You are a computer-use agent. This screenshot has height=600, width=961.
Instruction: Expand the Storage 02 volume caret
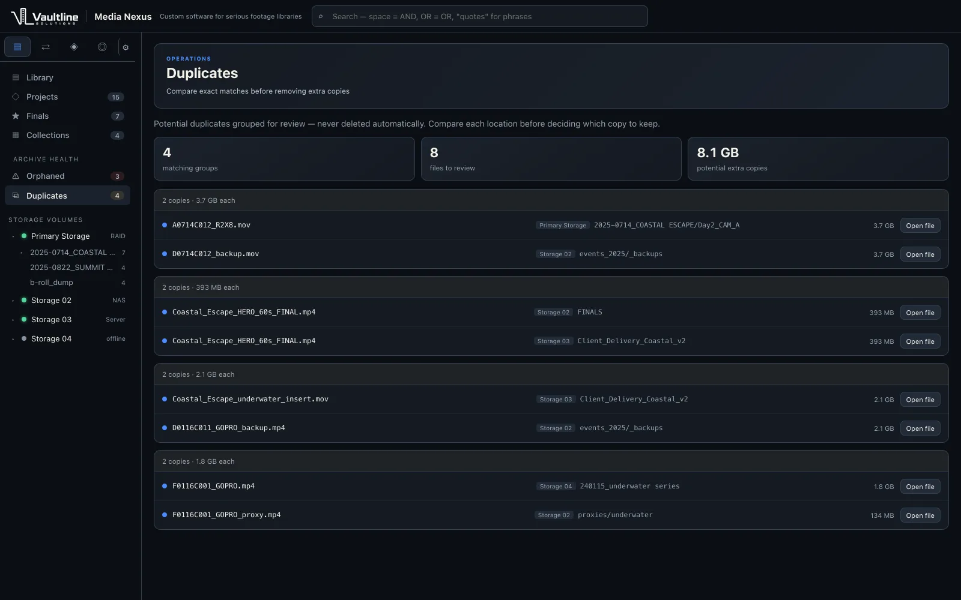pyautogui.click(x=13, y=301)
